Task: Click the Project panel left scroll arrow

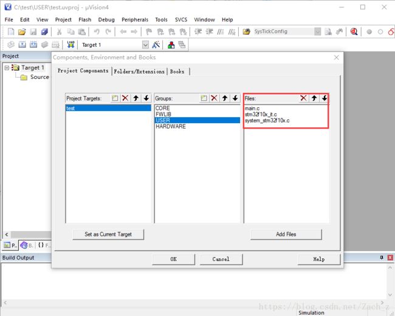Action: pos(7,235)
